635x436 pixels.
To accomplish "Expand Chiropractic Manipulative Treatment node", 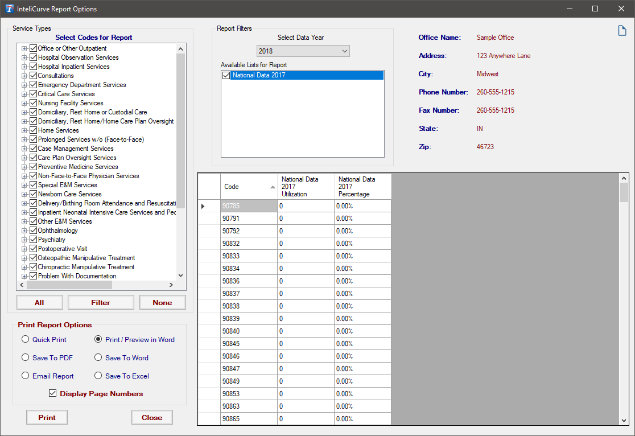I will point(24,267).
